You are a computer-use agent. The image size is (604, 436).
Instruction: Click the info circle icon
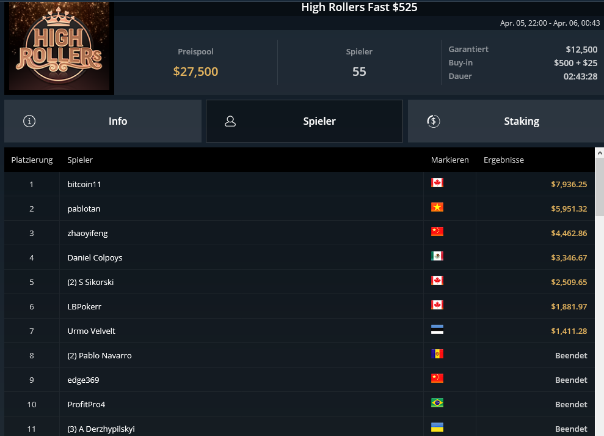(29, 121)
